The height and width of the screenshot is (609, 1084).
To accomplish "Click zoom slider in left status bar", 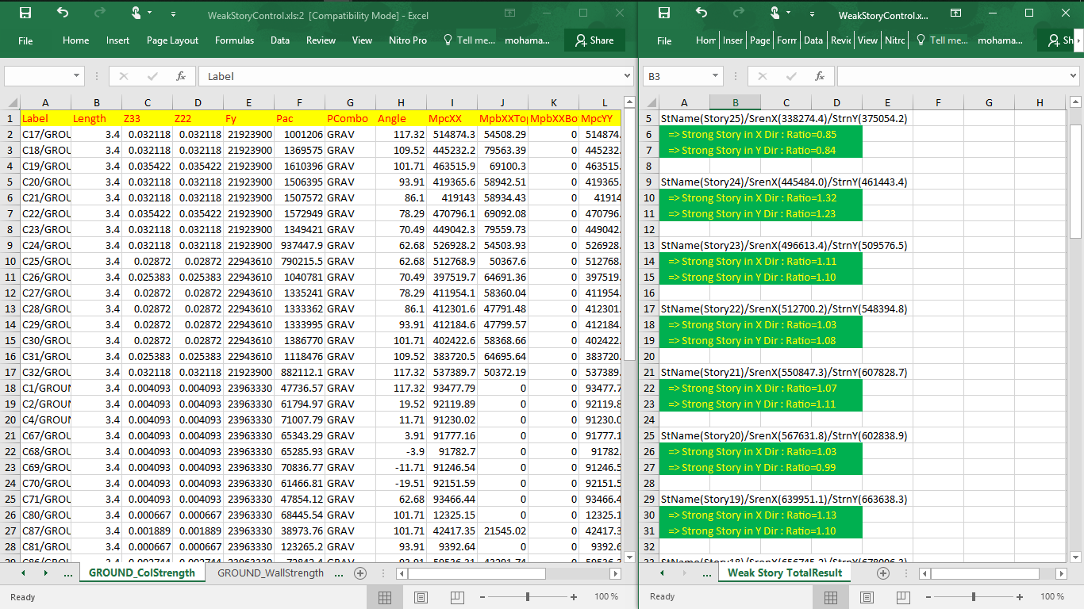I will 528,596.
